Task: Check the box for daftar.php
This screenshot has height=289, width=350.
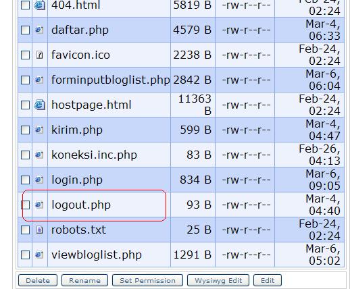Action: point(25,30)
